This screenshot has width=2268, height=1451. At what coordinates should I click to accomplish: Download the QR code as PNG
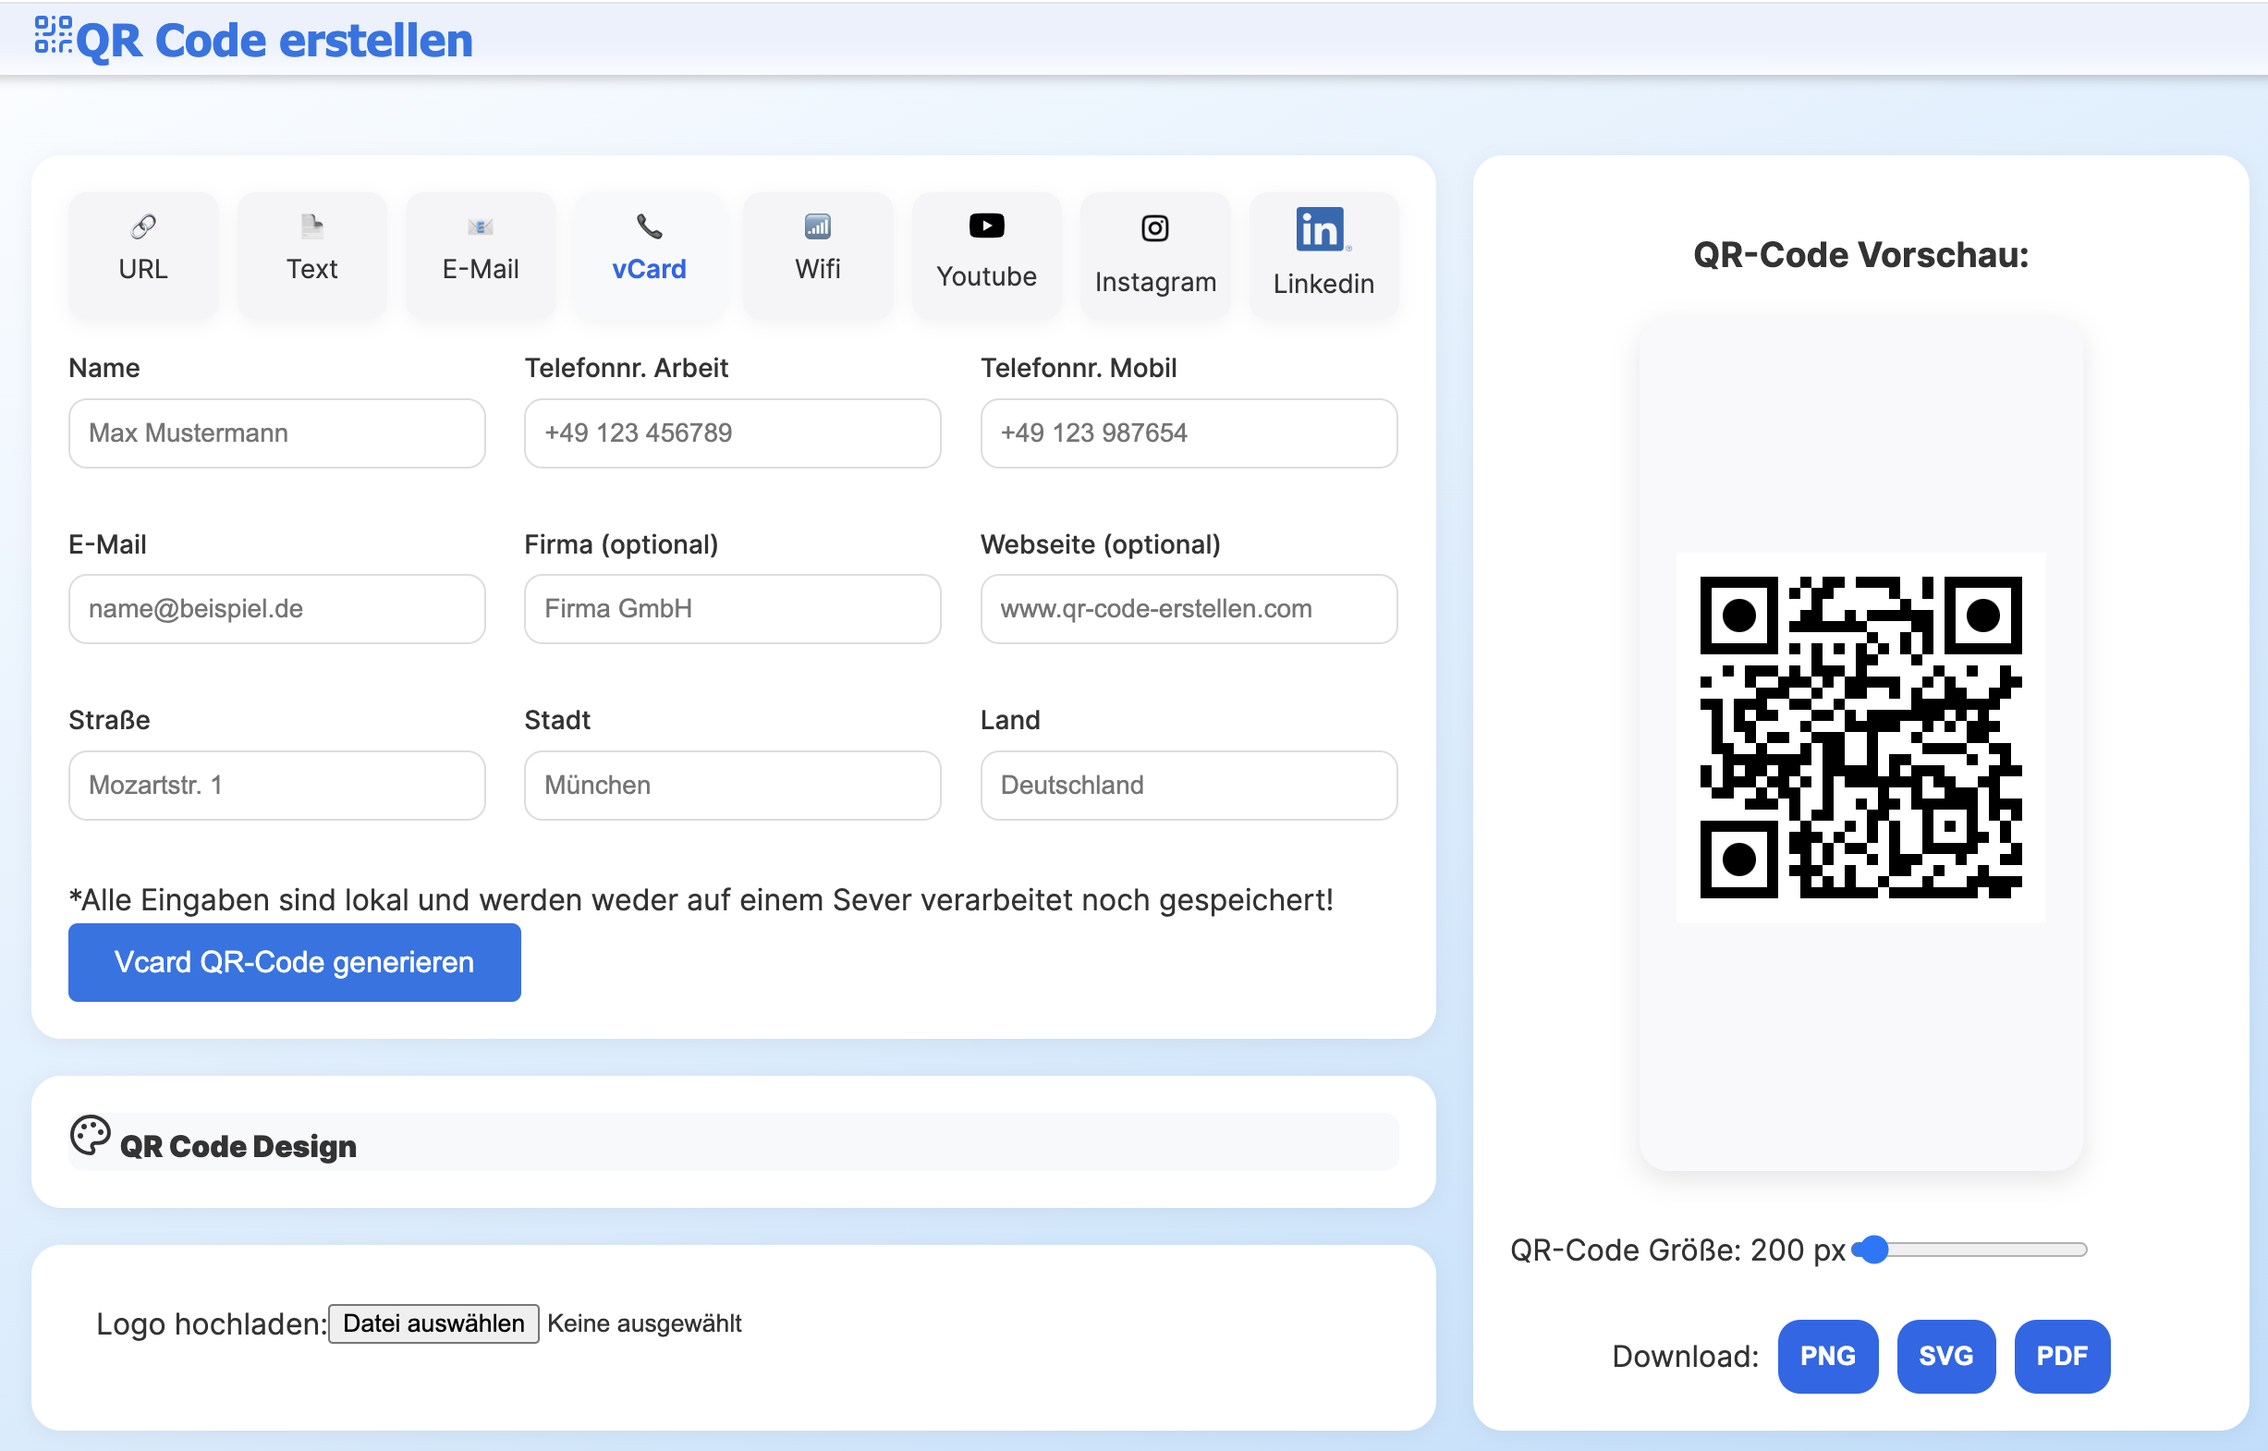click(x=1828, y=1356)
